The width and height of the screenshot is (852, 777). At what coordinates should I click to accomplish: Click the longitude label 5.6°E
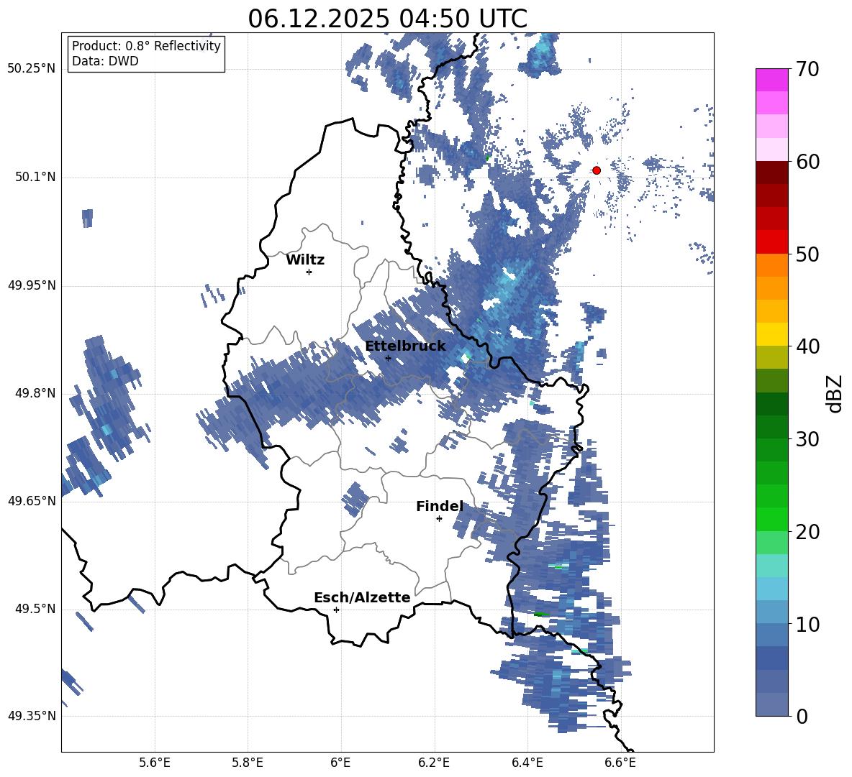click(155, 763)
